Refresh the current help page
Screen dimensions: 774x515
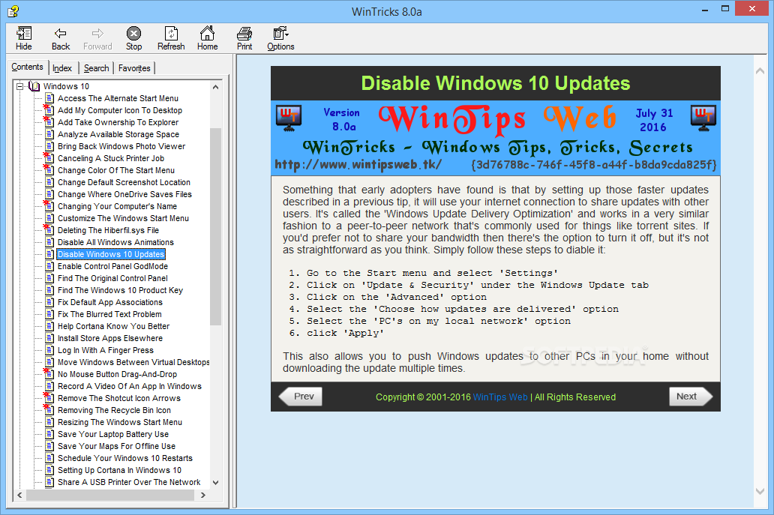pos(171,38)
